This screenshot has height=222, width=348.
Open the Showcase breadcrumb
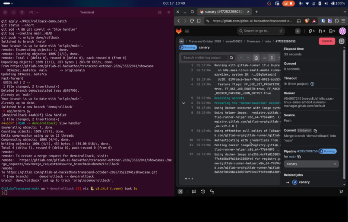pyautogui.click(x=253, y=42)
